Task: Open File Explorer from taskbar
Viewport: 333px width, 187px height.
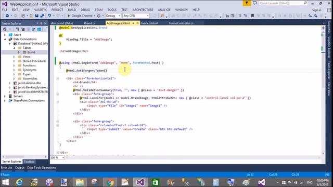Action: [x=80, y=182]
